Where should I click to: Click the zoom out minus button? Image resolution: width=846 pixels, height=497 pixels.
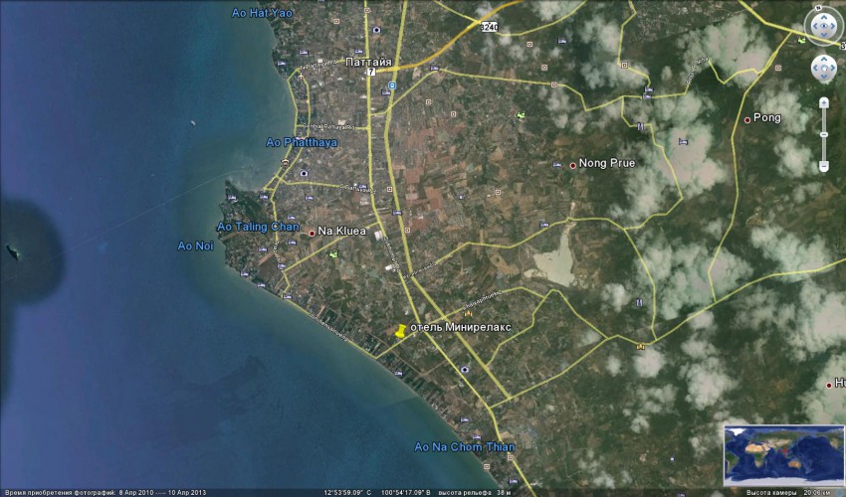pos(824,165)
